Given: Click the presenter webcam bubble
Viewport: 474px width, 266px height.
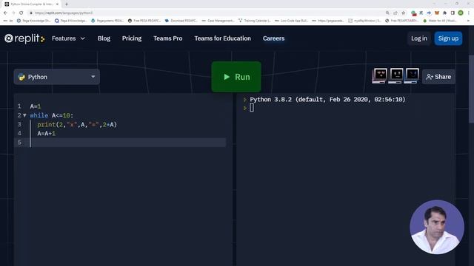Looking at the screenshot, I should (x=437, y=227).
